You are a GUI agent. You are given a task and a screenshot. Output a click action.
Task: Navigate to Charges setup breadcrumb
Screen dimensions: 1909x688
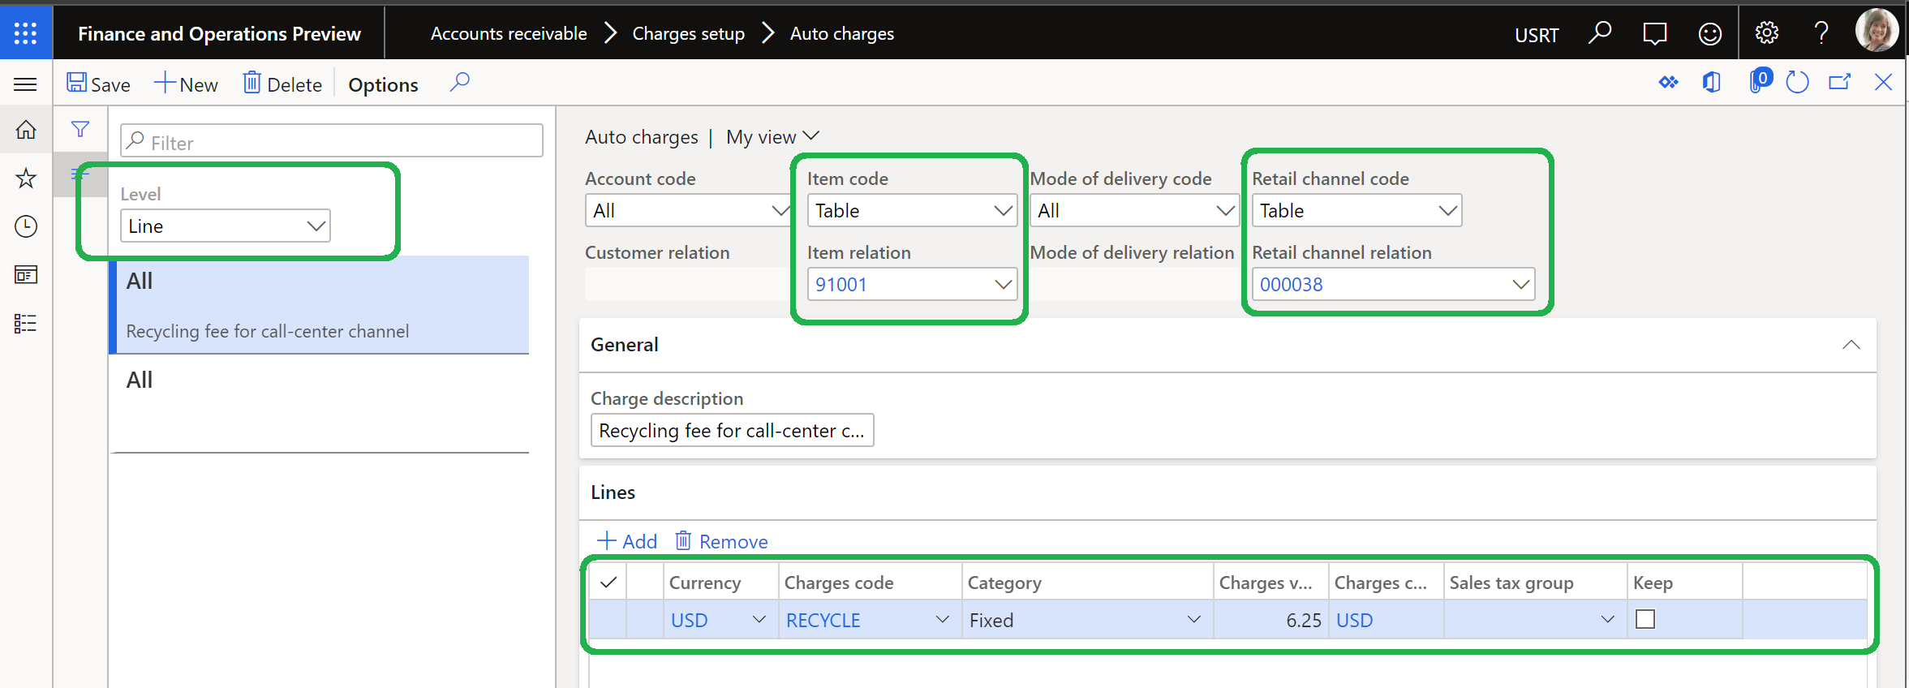click(x=688, y=33)
